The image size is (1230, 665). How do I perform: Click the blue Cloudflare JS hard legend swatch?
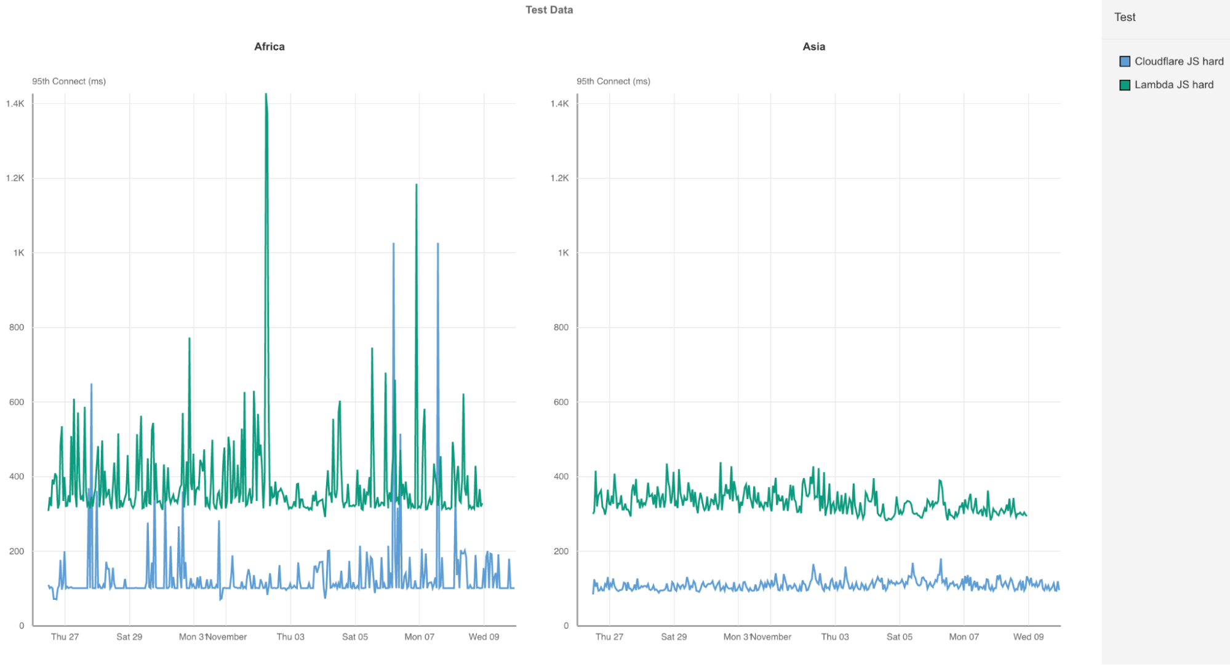tap(1125, 61)
